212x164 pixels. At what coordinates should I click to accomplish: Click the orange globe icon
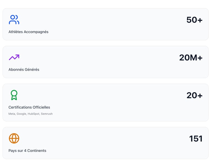point(14,138)
